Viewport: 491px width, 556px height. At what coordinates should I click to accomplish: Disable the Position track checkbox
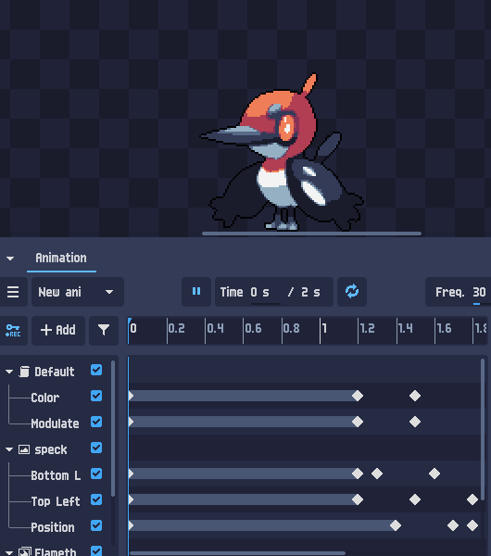coord(96,525)
